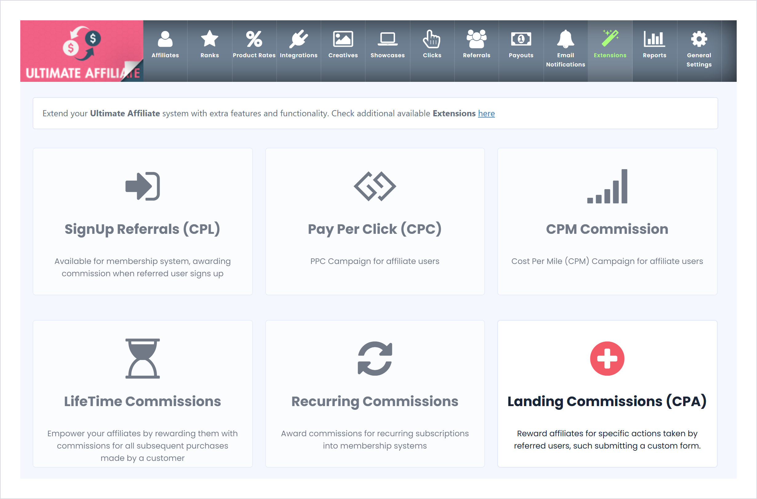Open the Reports bar chart icon
757x499 pixels.
point(654,39)
